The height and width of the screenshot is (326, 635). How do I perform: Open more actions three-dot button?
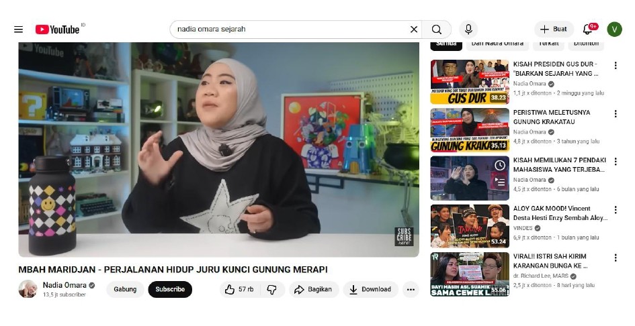[411, 289]
